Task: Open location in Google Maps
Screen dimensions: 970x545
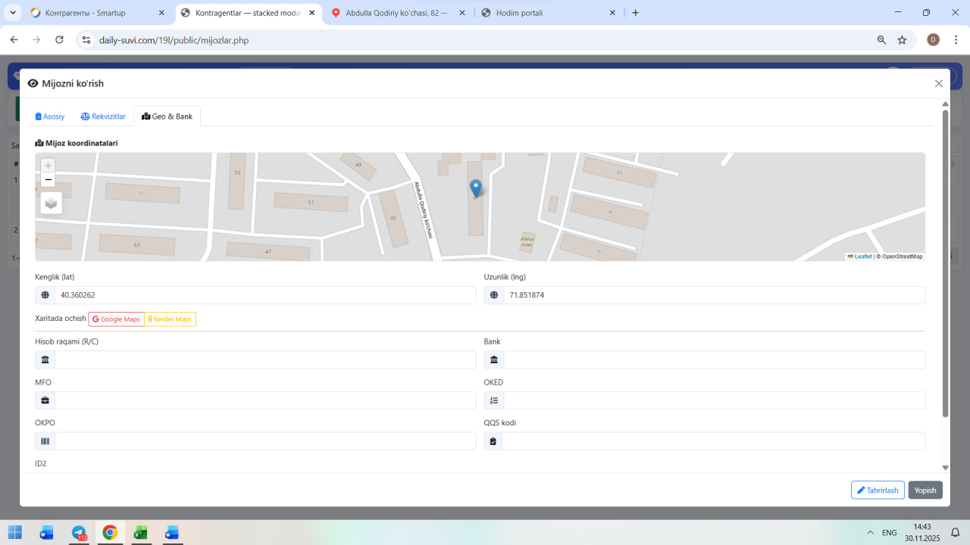Action: 117,319
